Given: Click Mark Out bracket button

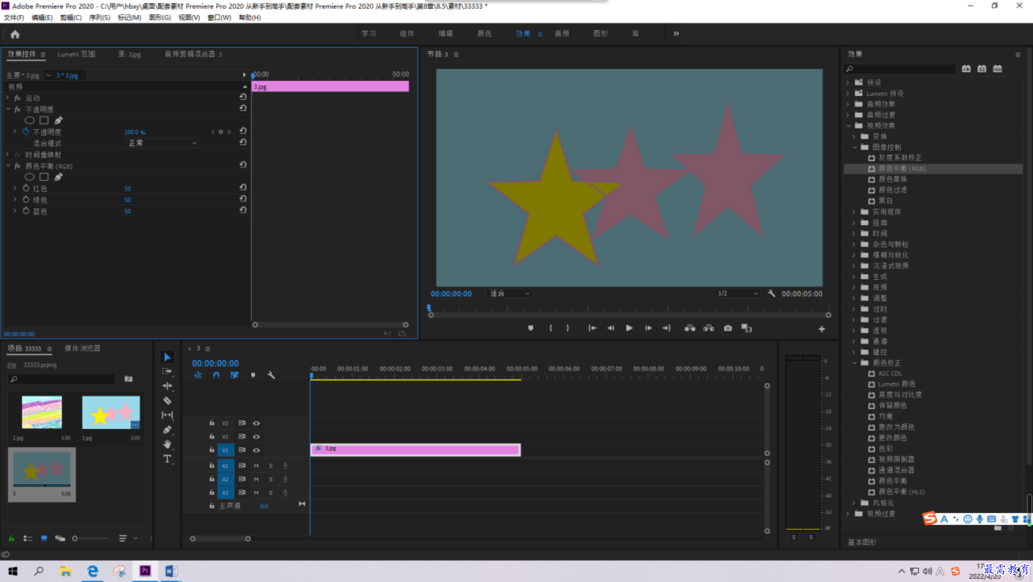Looking at the screenshot, I should [568, 328].
